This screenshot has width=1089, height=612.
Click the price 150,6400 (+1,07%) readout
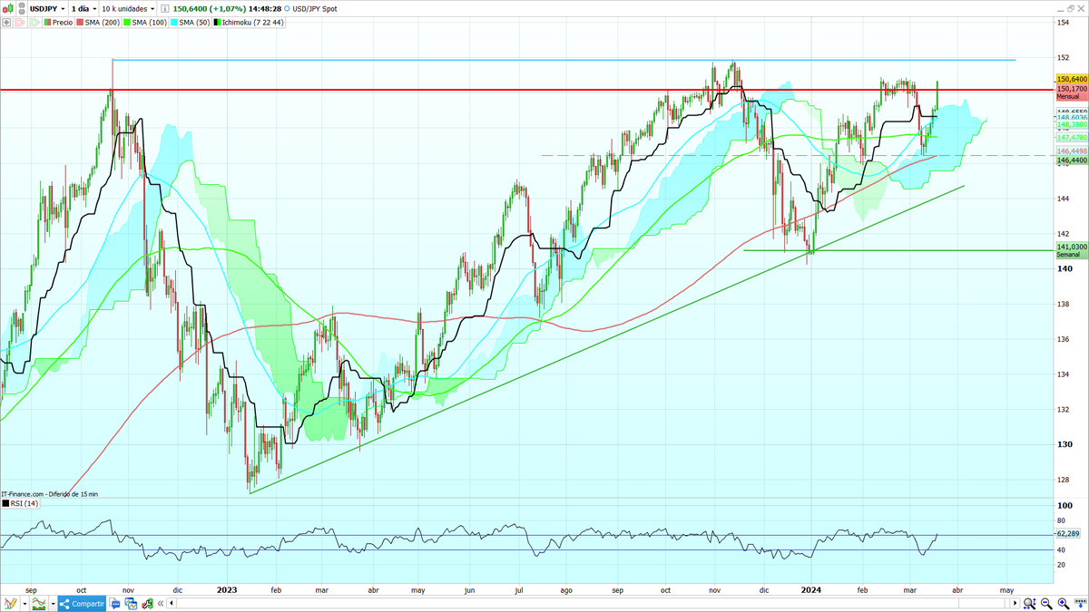tap(210, 8)
